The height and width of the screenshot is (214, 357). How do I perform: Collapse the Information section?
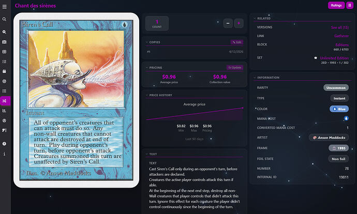point(255,78)
